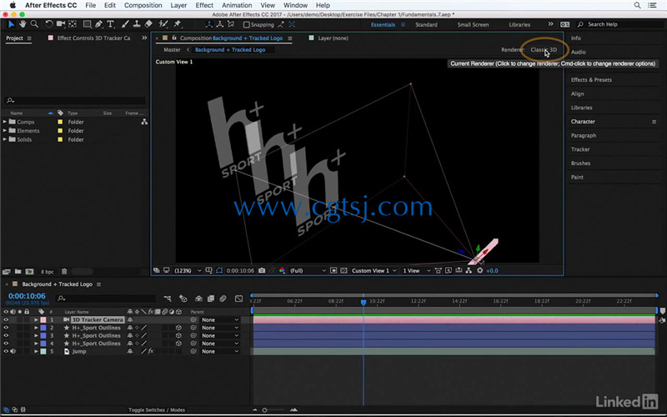The height and width of the screenshot is (417, 667).
Task: Click the trash icon in Project panel
Action: [x=64, y=272]
